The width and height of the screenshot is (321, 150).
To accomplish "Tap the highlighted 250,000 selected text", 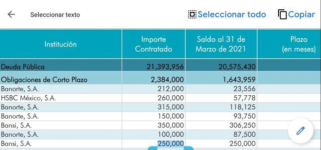I will click(171, 144).
